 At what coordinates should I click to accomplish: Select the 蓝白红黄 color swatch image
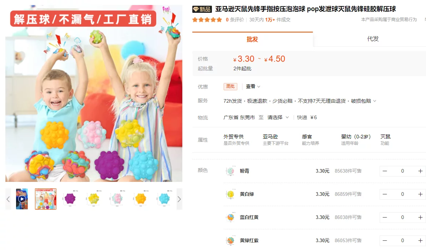click(x=230, y=217)
